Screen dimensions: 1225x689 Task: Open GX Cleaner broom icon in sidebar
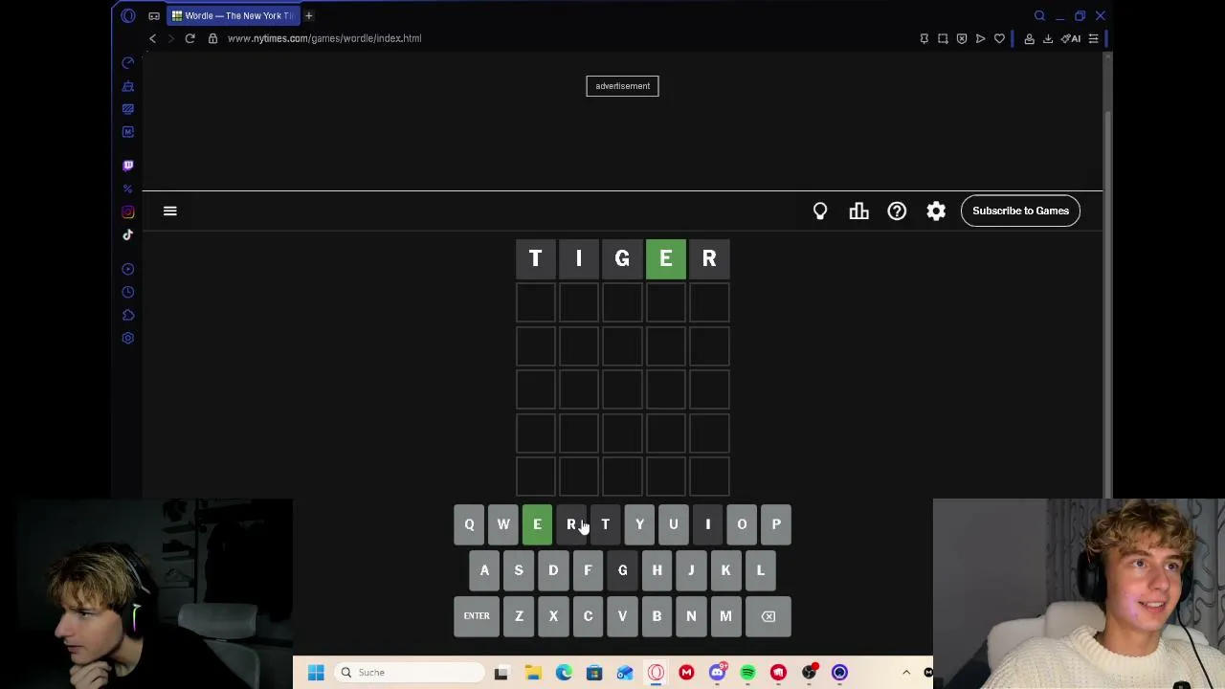(x=128, y=86)
